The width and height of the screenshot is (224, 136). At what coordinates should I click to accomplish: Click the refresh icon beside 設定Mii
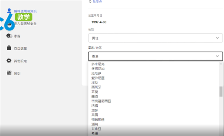[90, 1]
